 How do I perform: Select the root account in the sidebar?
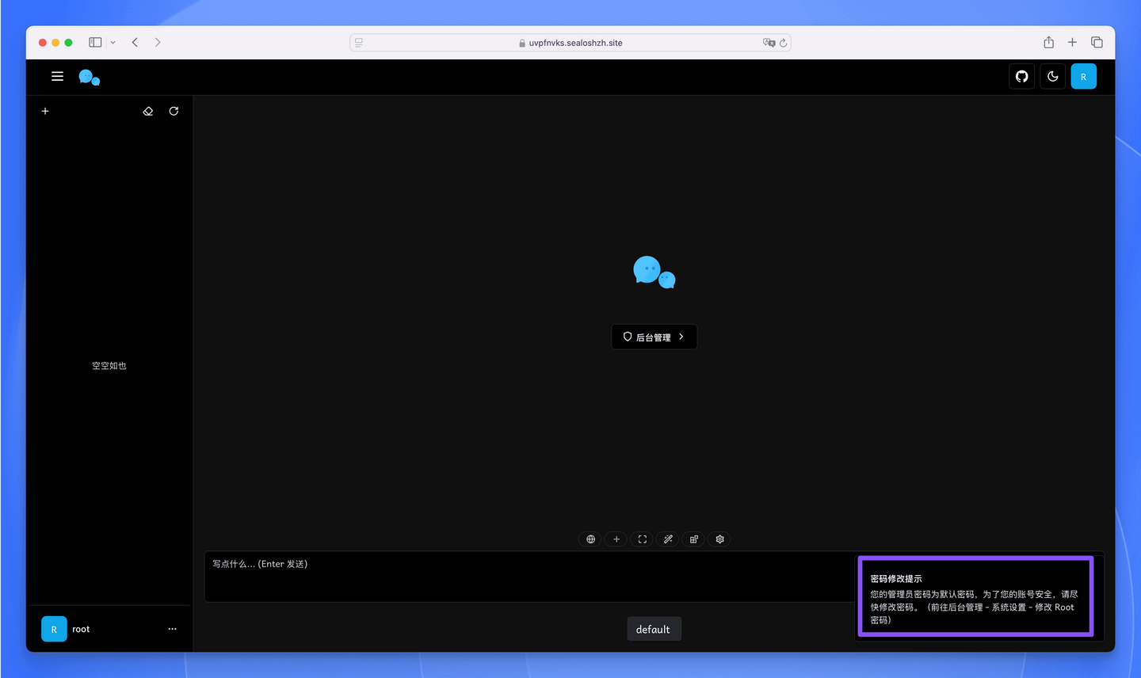coord(80,628)
